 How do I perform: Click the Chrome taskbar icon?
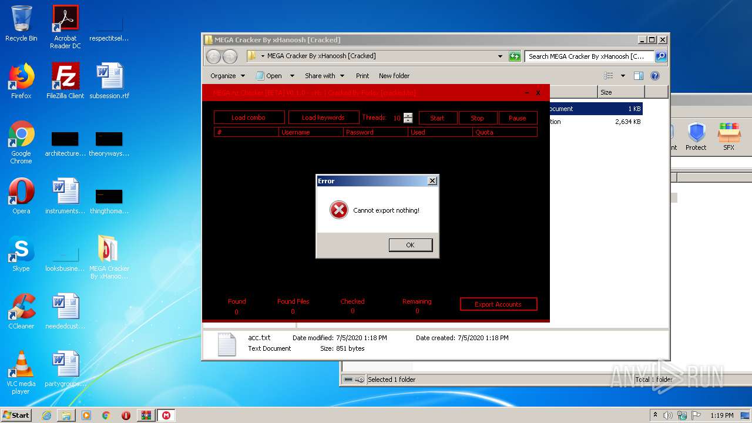(x=106, y=415)
